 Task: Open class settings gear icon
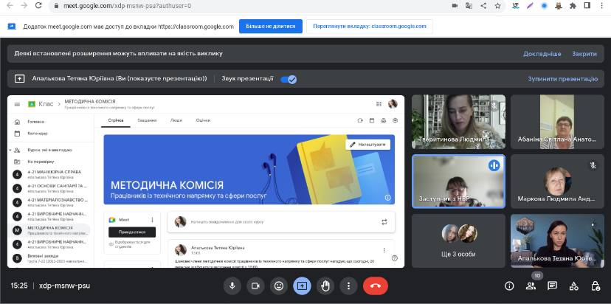click(x=395, y=121)
